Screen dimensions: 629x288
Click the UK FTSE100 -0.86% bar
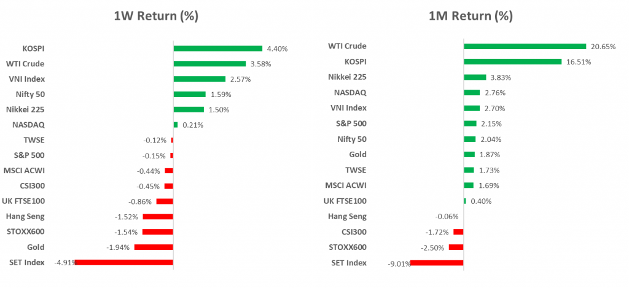(x=165, y=201)
